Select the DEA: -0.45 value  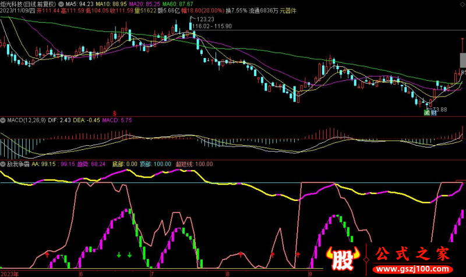[86, 120]
